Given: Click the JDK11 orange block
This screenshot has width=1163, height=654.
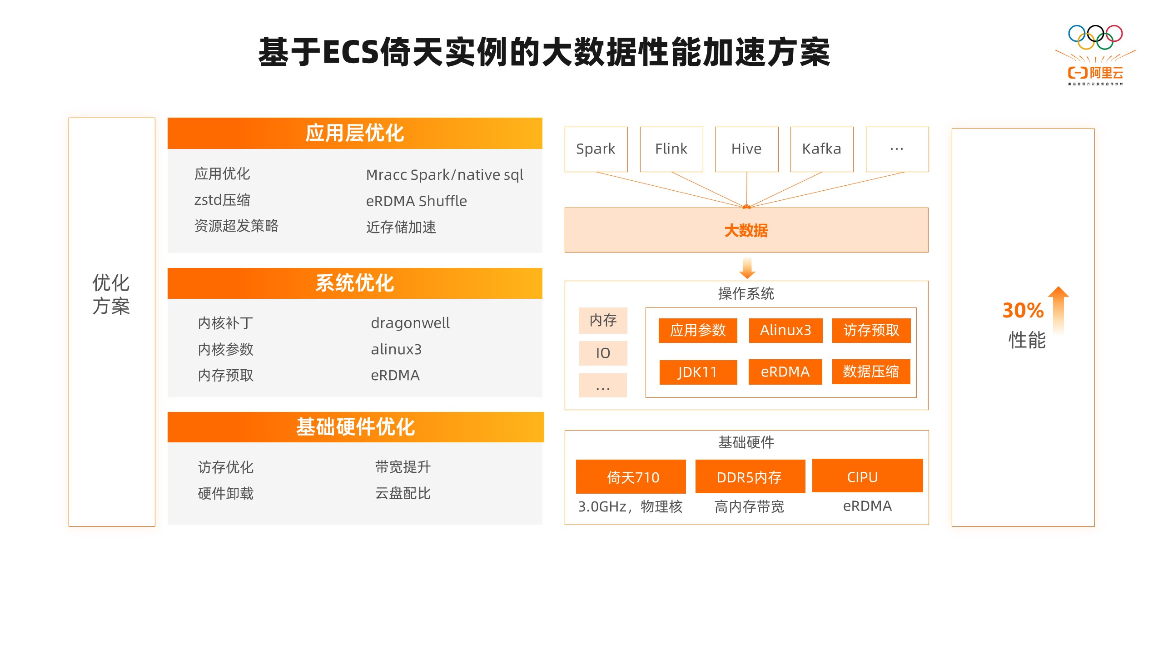Looking at the screenshot, I should [x=698, y=372].
